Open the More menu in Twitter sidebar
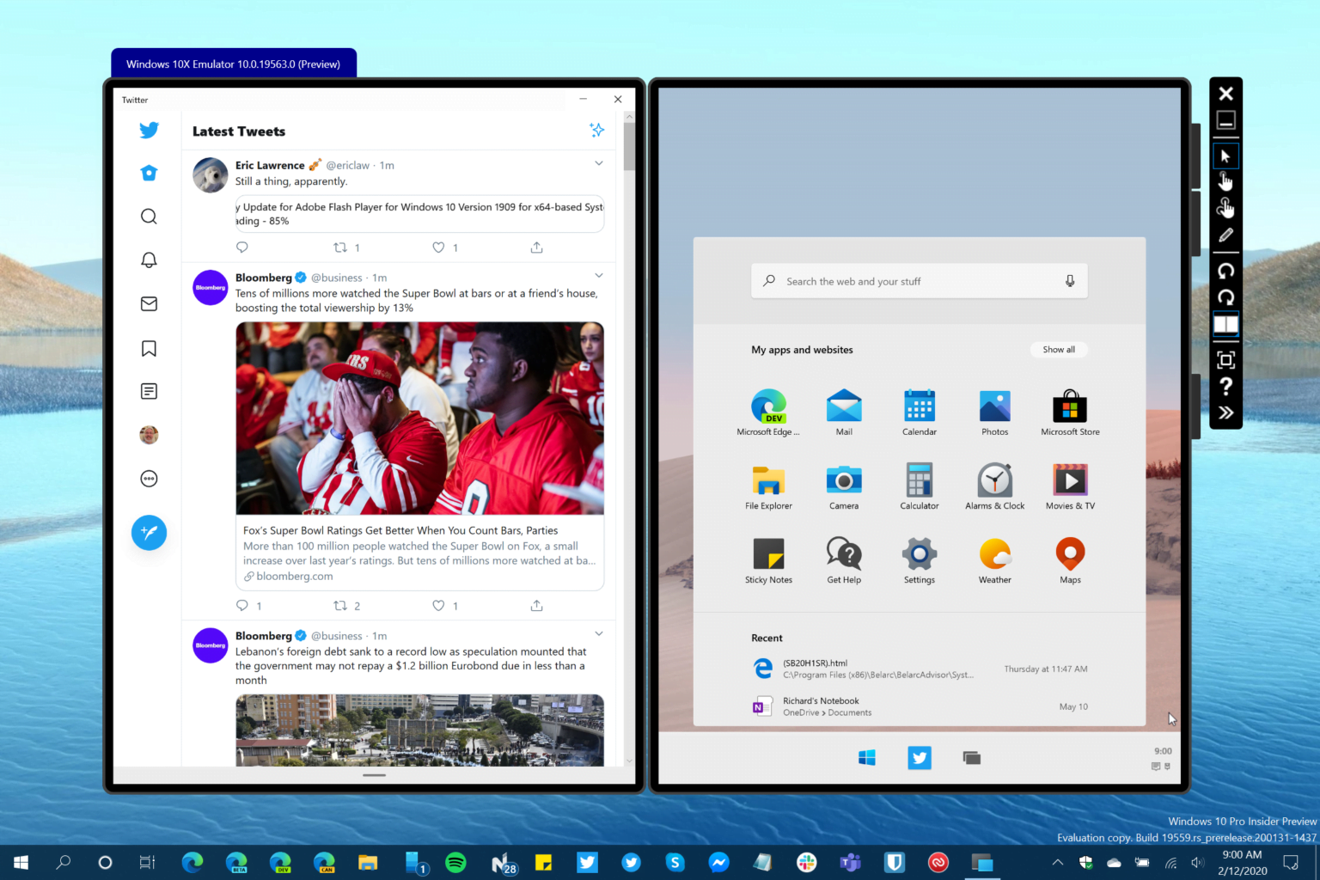This screenshot has height=880, width=1320. pyautogui.click(x=149, y=478)
